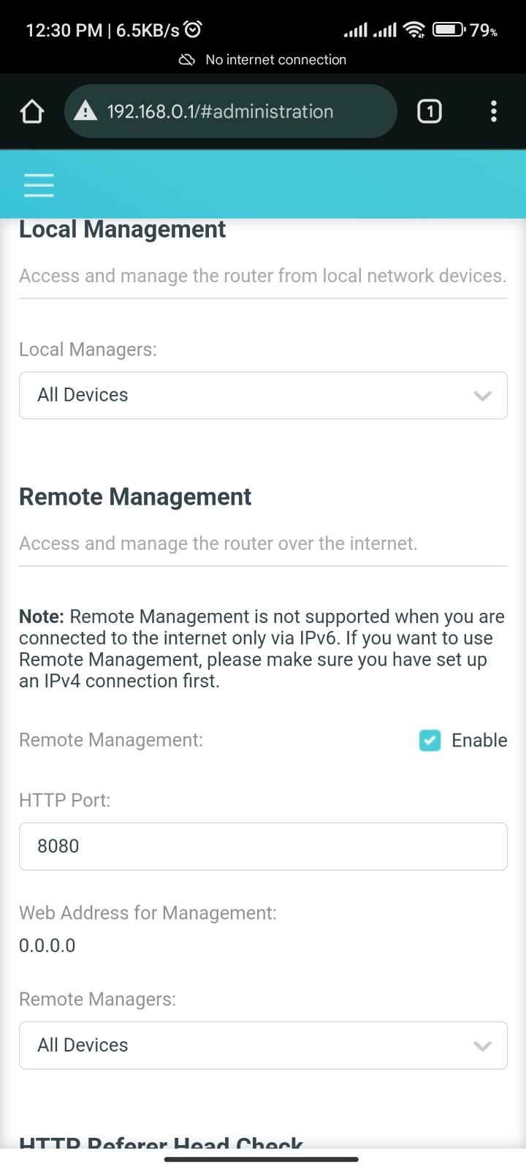Viewport: 526px width, 1170px height.
Task: Tap the Enable label for Remote Management
Action: [x=479, y=740]
